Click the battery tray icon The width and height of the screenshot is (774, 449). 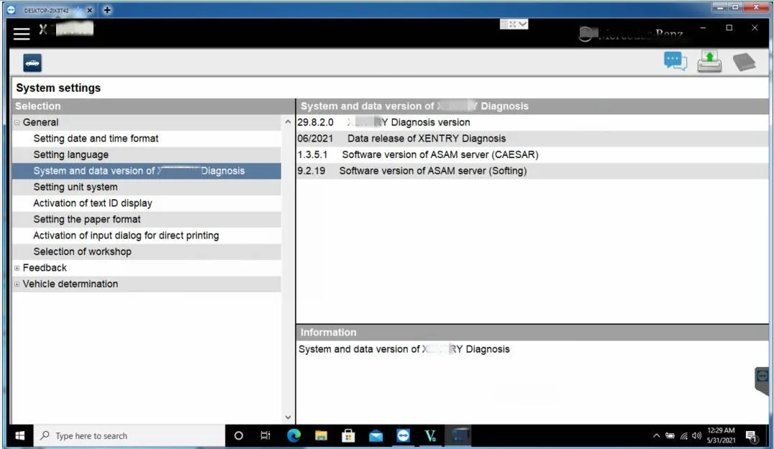tap(670, 435)
